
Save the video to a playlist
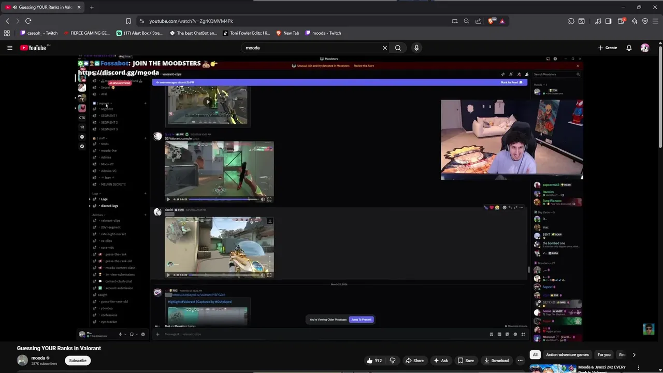click(465, 361)
